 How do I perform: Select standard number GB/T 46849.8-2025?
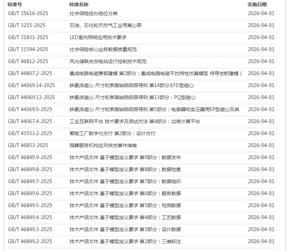click(30, 169)
